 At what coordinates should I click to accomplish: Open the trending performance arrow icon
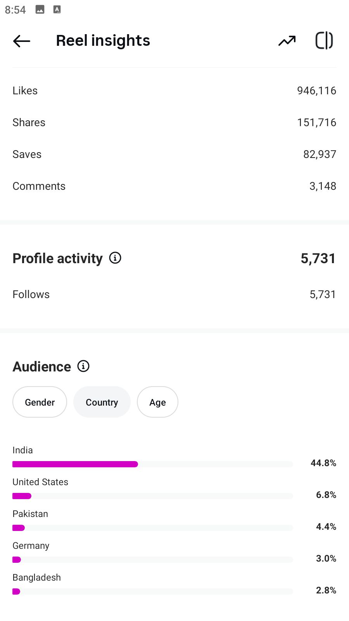point(287,41)
